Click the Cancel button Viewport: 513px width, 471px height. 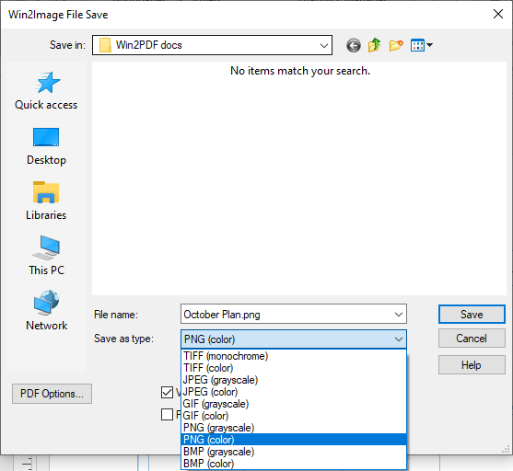coord(472,339)
